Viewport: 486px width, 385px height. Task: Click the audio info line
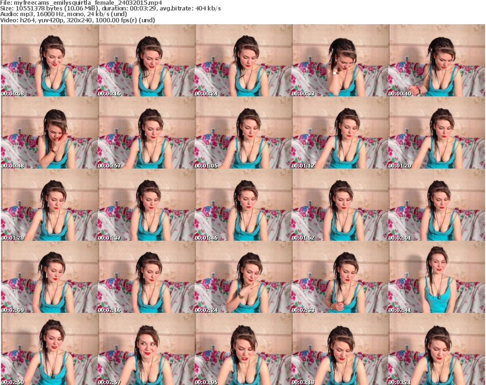tap(64, 14)
